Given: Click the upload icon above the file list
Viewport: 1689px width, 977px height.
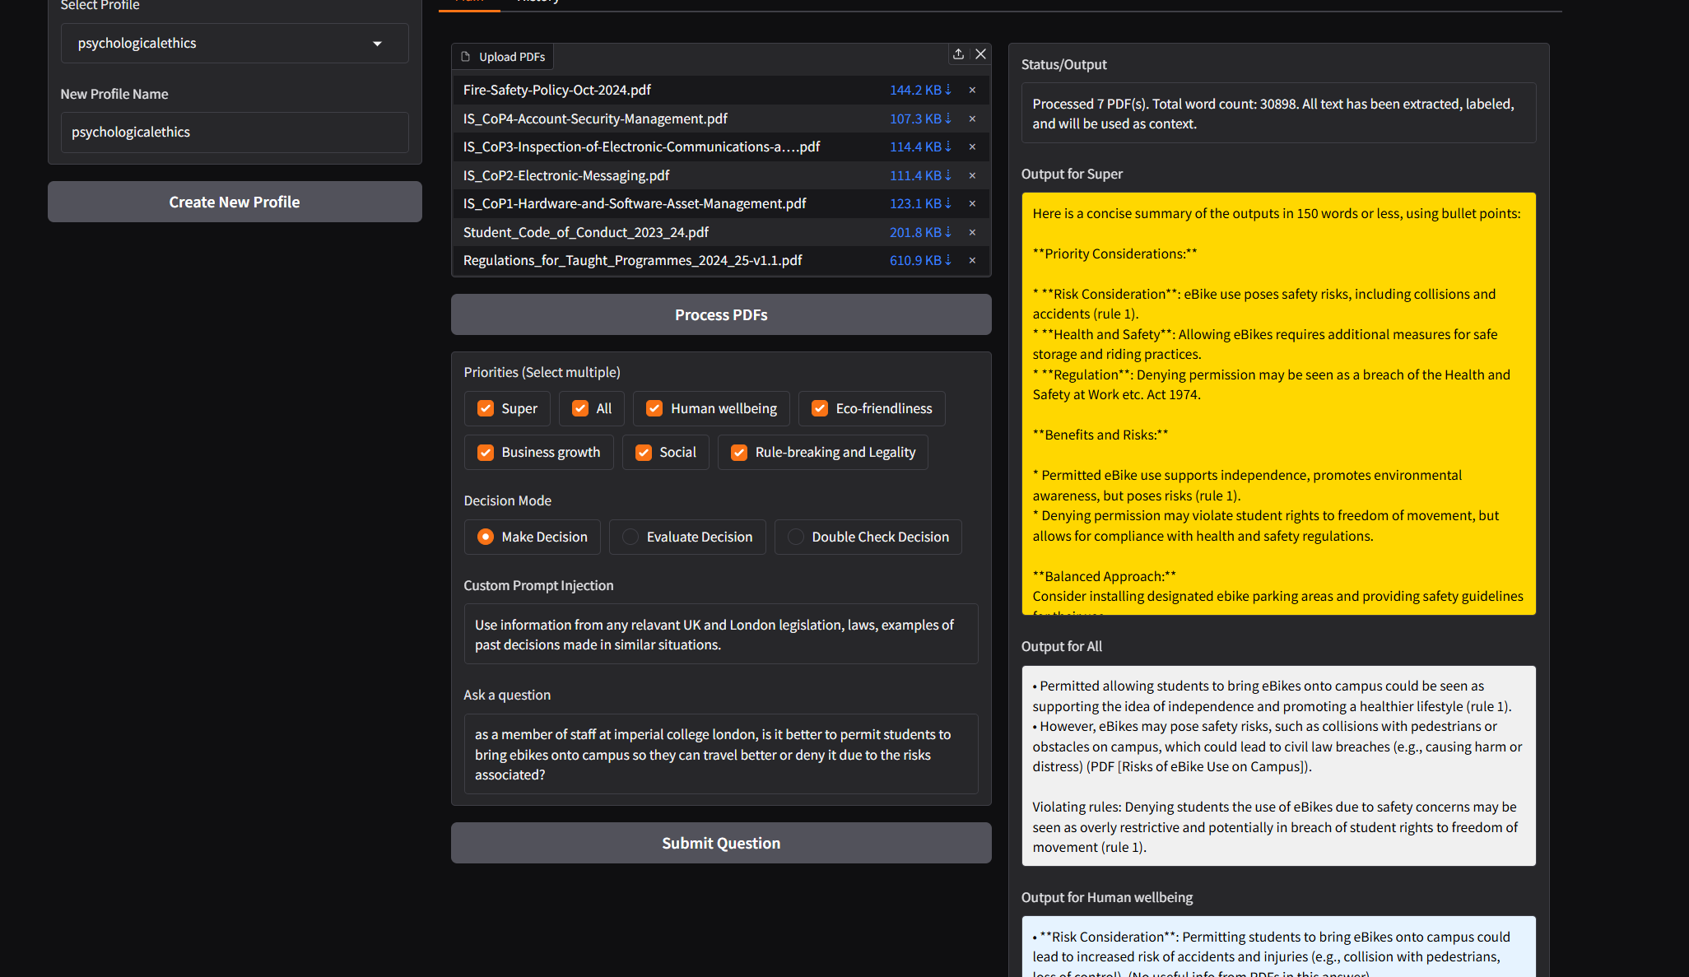Looking at the screenshot, I should (x=958, y=54).
